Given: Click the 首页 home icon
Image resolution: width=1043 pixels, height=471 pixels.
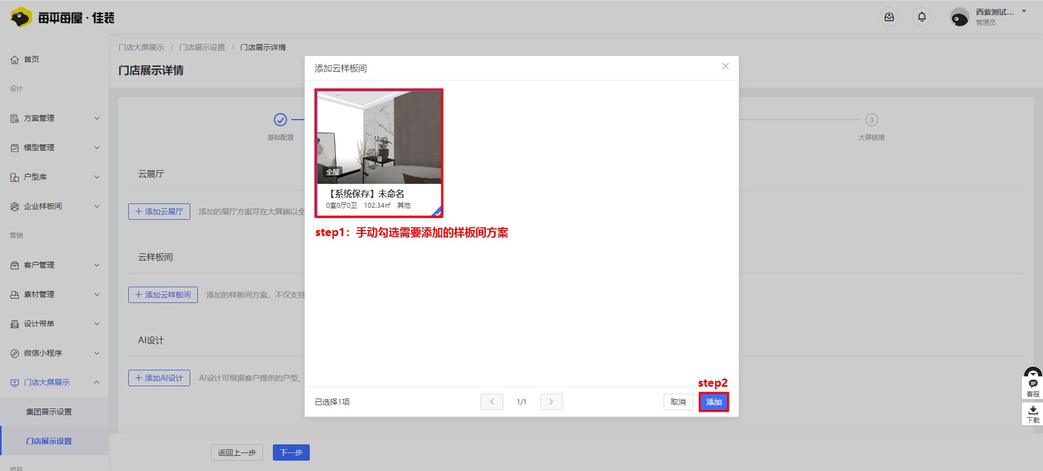Looking at the screenshot, I should tap(15, 60).
